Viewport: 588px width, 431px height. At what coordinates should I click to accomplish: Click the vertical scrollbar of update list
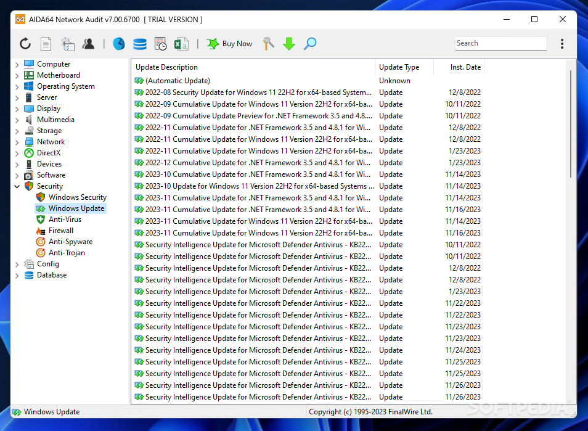click(571, 124)
